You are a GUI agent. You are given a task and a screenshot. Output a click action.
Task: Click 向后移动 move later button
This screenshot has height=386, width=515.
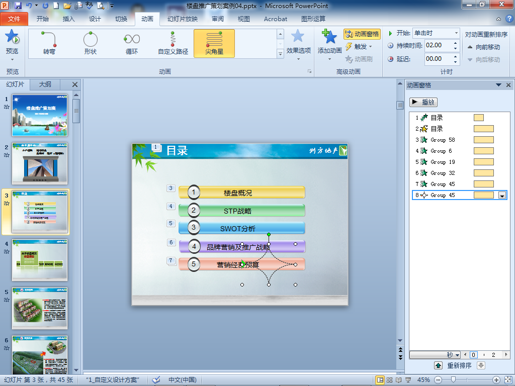pos(483,59)
